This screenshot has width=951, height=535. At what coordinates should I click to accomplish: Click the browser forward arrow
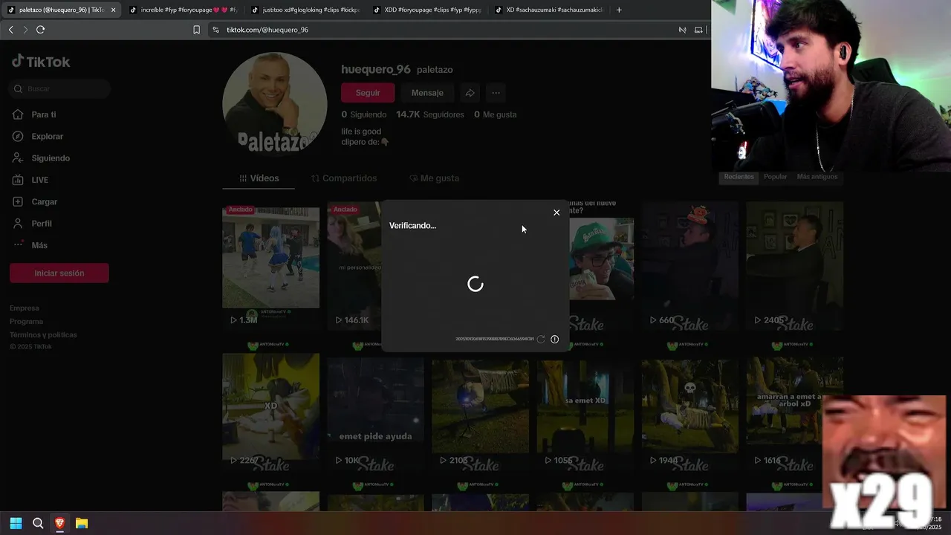(25, 30)
